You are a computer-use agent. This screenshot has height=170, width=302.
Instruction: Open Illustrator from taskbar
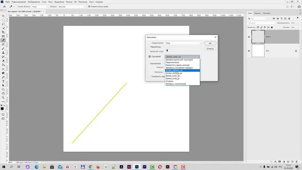pos(168,167)
